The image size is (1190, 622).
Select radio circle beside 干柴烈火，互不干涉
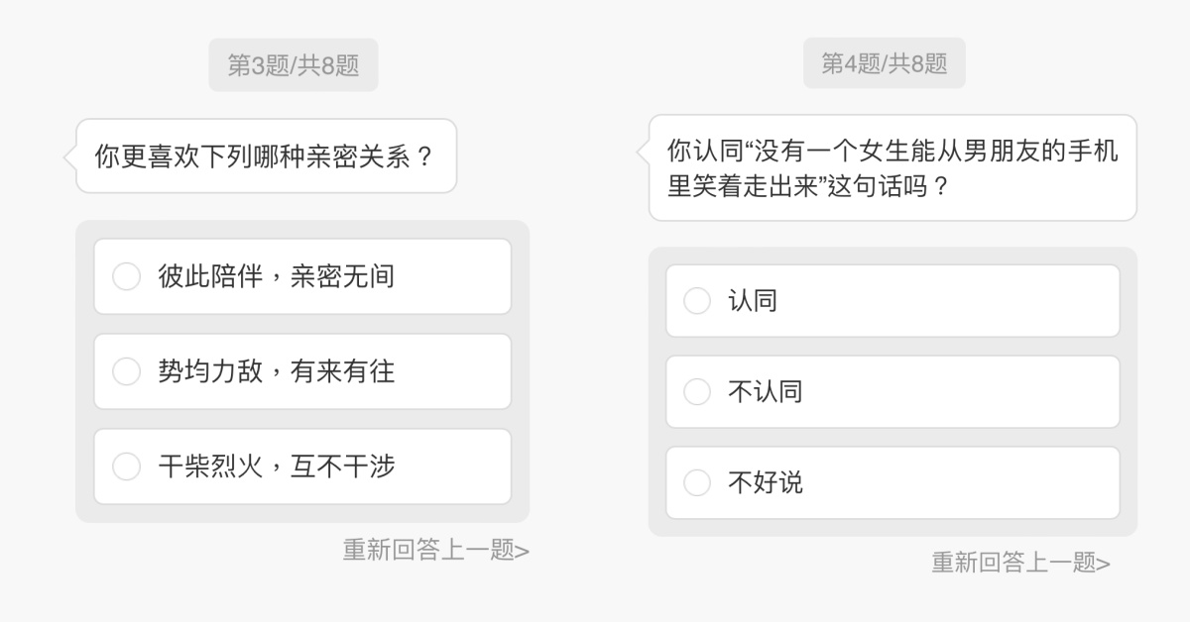126,466
